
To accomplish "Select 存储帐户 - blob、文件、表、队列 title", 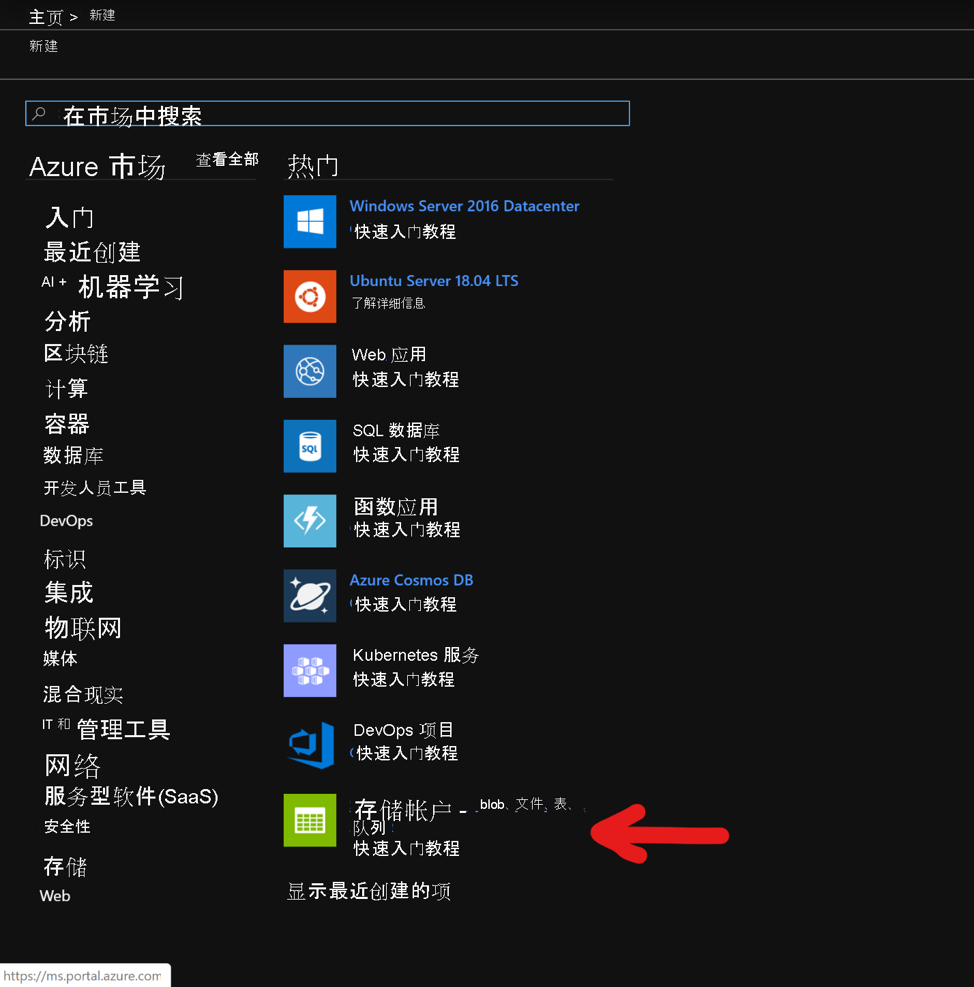I will 469,816.
